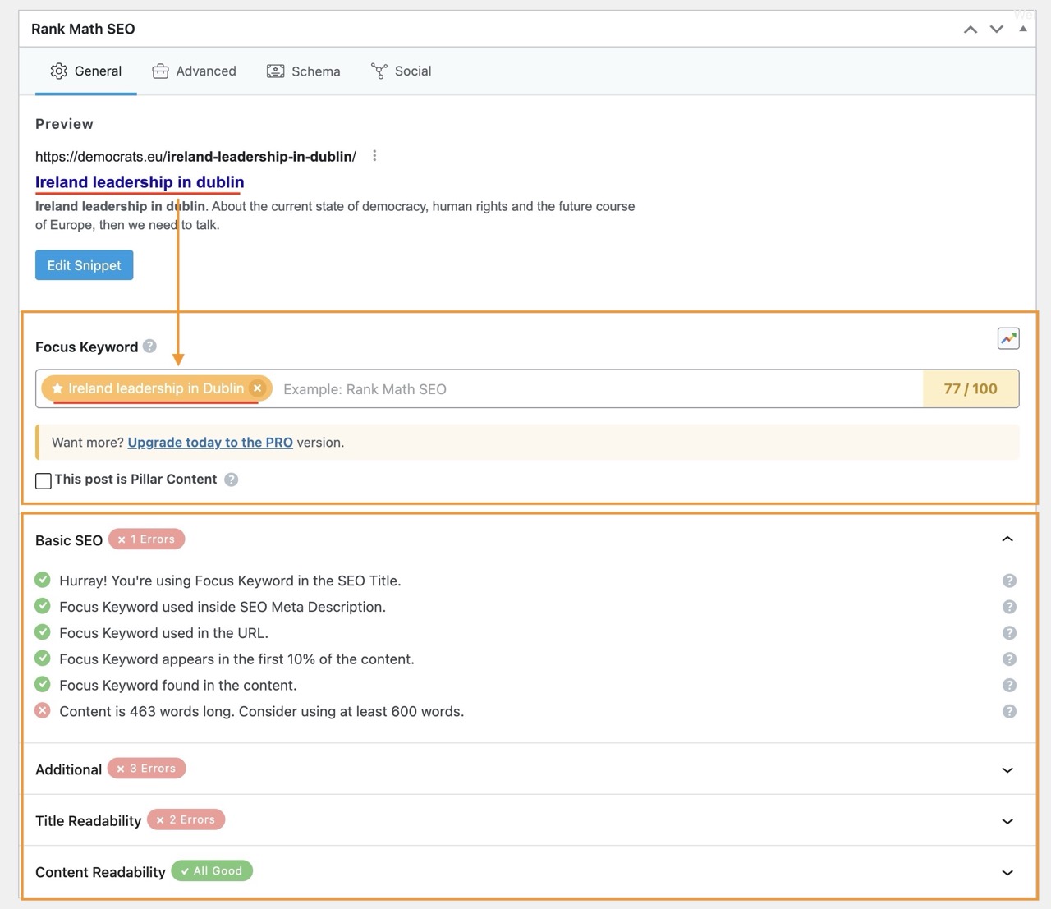1051x909 pixels.
Task: Open the Schema tab
Action: coord(304,71)
